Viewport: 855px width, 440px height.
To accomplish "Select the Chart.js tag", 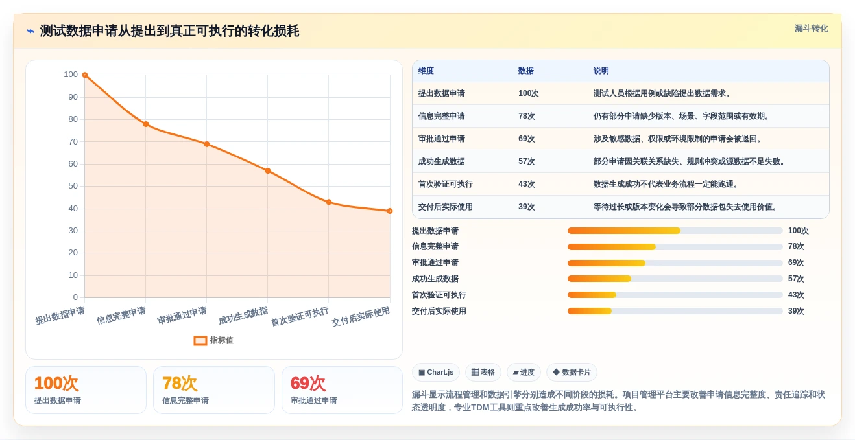I will tap(436, 372).
